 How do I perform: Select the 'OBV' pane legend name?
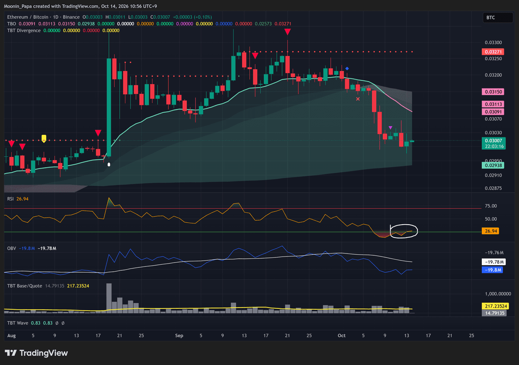click(11, 248)
